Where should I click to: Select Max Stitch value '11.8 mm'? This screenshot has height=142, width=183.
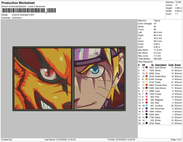click(x=158, y=50)
